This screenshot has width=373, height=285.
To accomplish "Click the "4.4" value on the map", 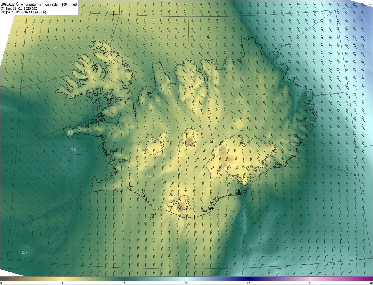I will (x=155, y=82).
